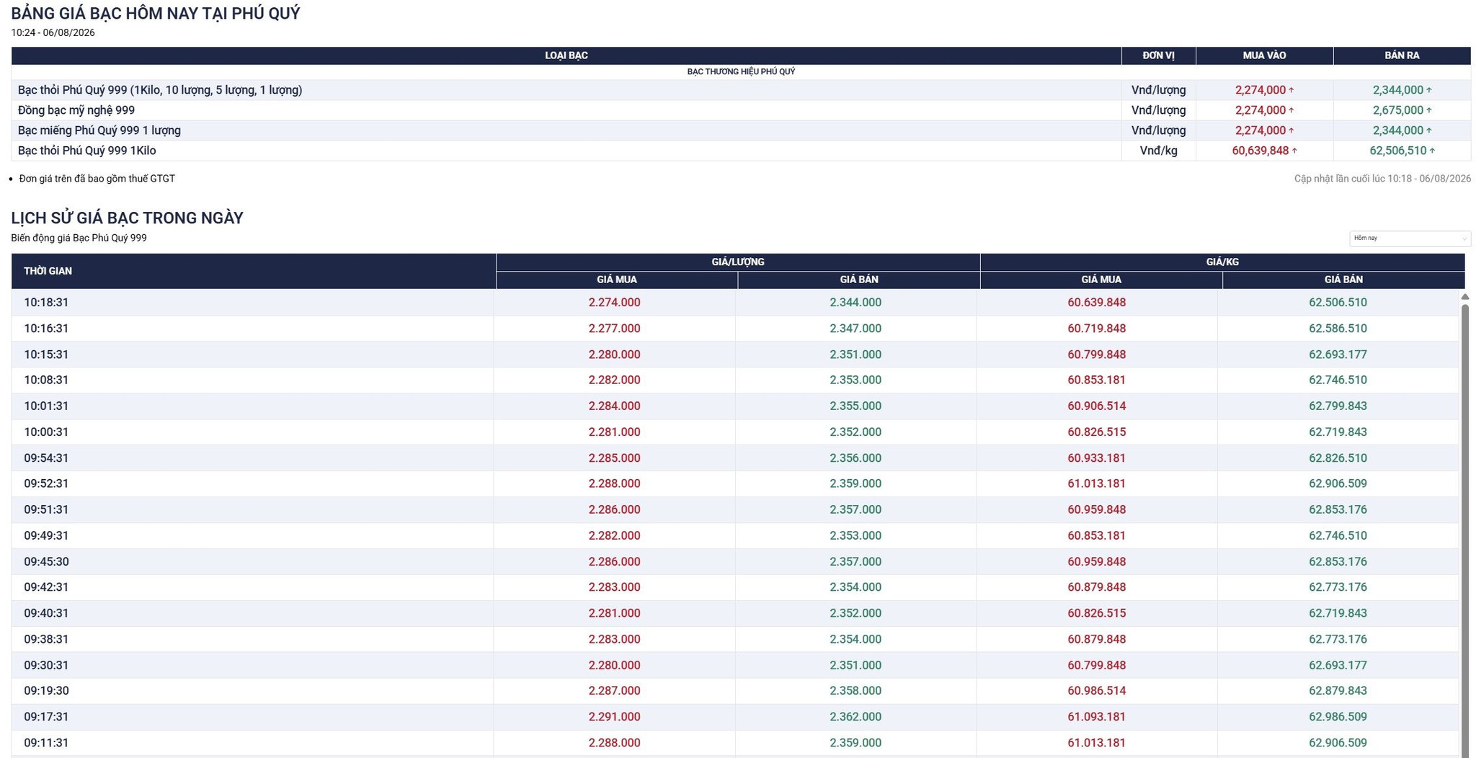Open the "Hôm nay" date dropdown
Viewport: 1476px width, 758px height.
[1409, 238]
